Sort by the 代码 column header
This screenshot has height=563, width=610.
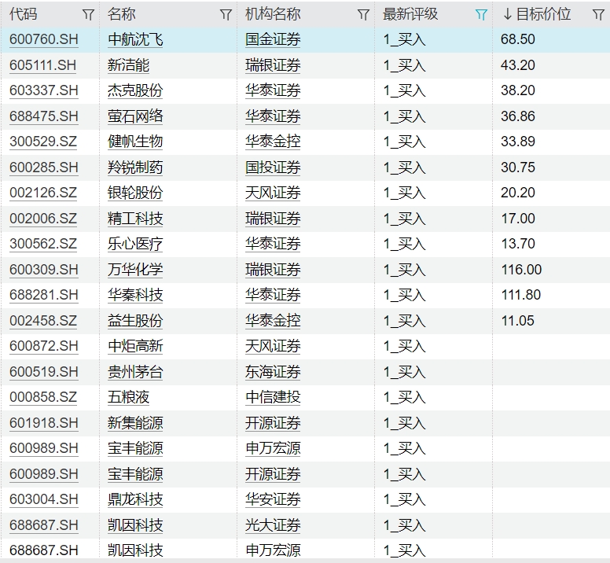pos(24,15)
